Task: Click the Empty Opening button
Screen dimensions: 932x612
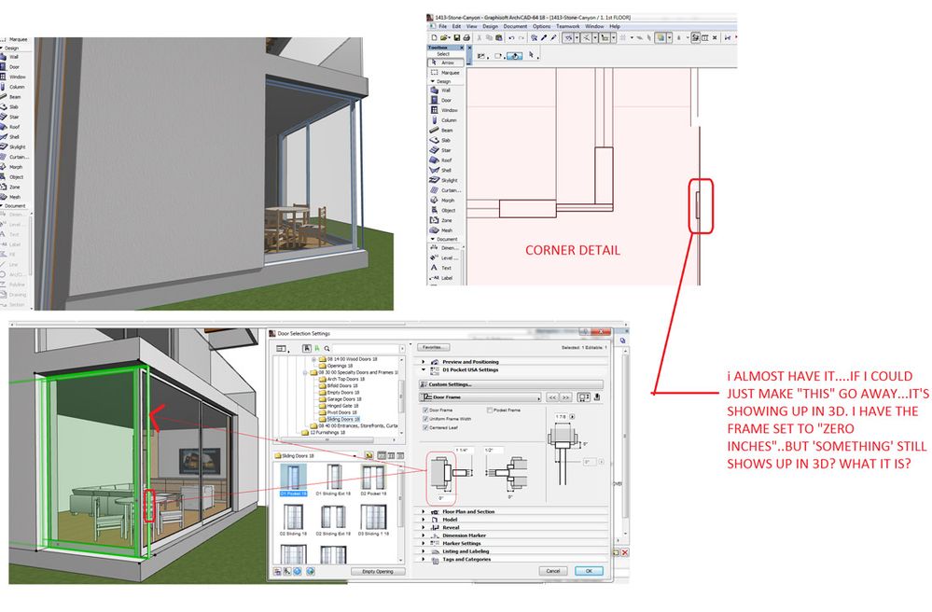Action: click(x=378, y=571)
